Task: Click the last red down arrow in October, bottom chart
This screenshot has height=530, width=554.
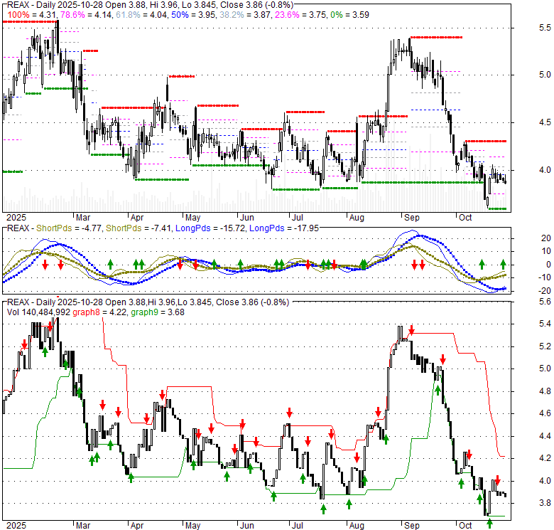Action: [497, 480]
